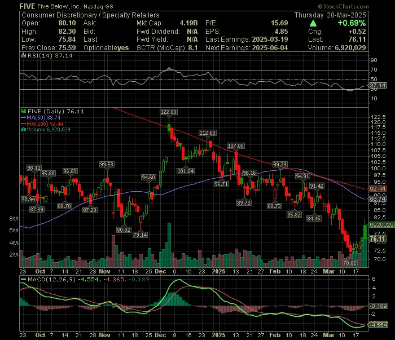Click the FIVE ticker symbol title
Image resolution: width=395 pixels, height=340 pixels.
(x=27, y=6)
